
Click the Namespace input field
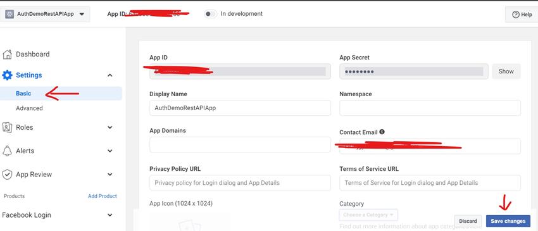[x=430, y=108]
